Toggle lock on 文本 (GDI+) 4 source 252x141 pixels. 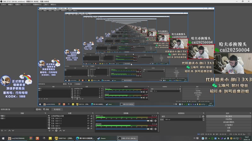[x=91, y=118]
